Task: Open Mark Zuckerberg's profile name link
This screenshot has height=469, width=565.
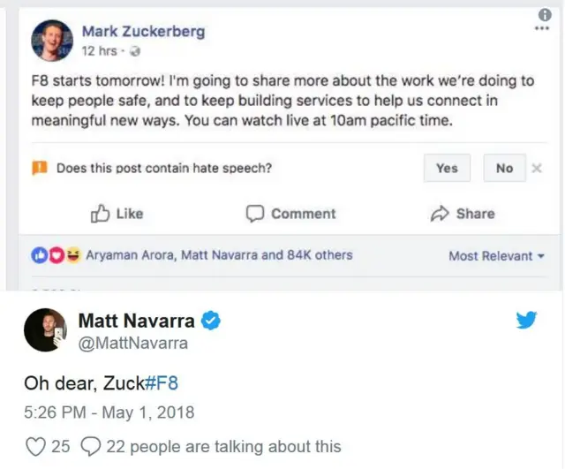Action: [143, 32]
